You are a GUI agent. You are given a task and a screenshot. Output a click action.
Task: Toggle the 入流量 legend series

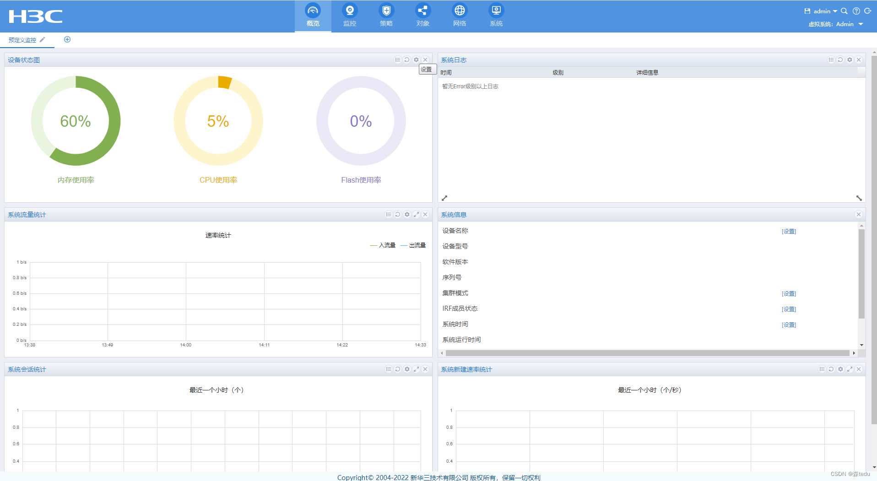click(383, 245)
